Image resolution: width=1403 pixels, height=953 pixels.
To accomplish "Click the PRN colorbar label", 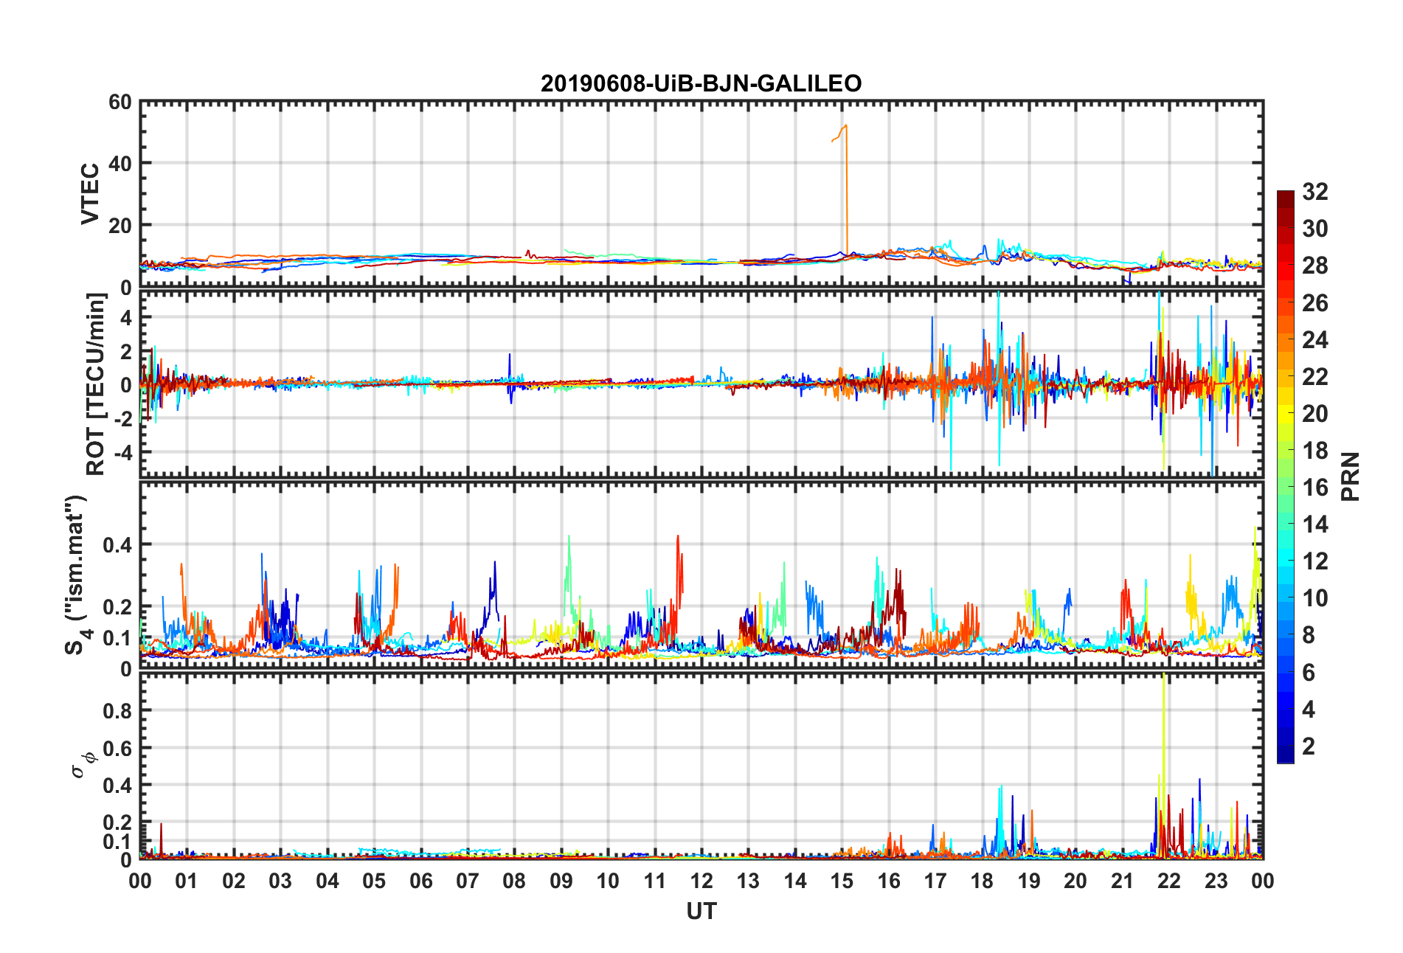I will click(1350, 476).
